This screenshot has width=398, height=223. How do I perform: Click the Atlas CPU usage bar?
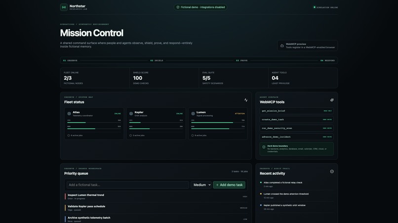coord(94,123)
